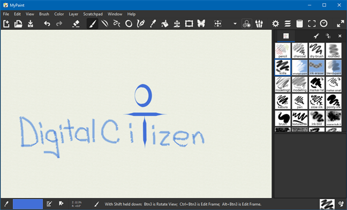
Task: Open the Edit menu
Action: tap(17, 14)
